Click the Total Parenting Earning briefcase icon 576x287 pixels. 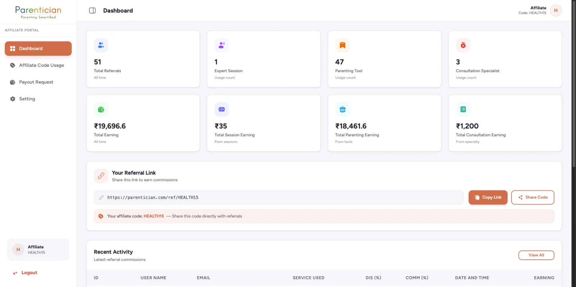342,109
